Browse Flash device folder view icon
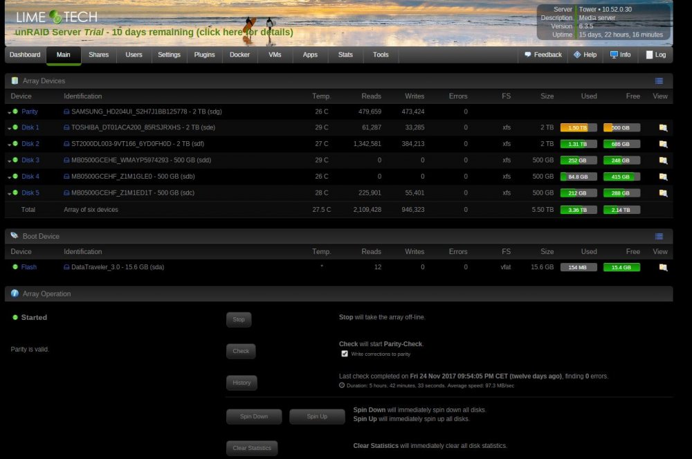Screen dimensions: 692x459 click(x=663, y=267)
